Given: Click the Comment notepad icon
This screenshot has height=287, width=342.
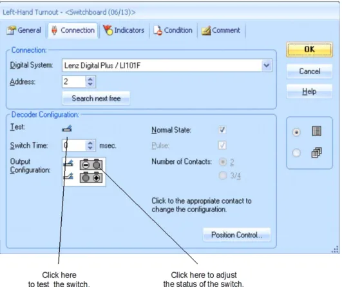Looking at the screenshot, I should (x=206, y=30).
